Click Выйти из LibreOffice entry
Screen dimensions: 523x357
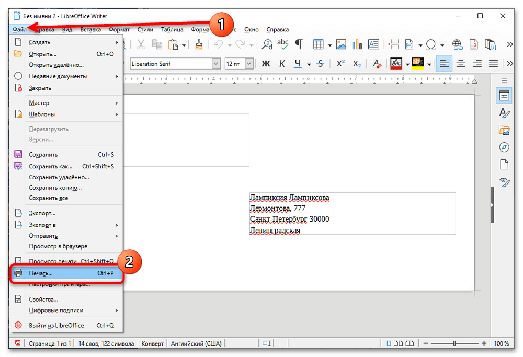click(x=56, y=325)
